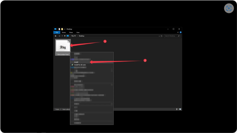Close the Explorer window
The height and width of the screenshot is (133, 237).
(179, 29)
